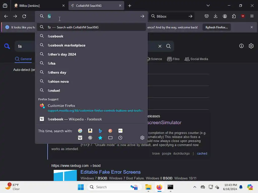Open the terminal app in the taskbar
The width and height of the screenshot is (258, 193).
pos(170,187)
